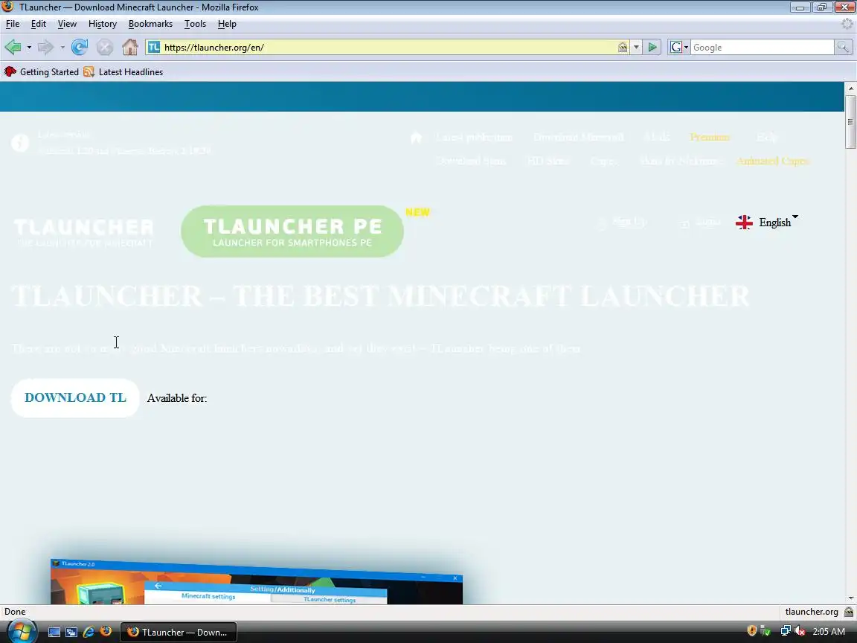Open the Help menu
The image size is (857, 643).
click(x=227, y=24)
